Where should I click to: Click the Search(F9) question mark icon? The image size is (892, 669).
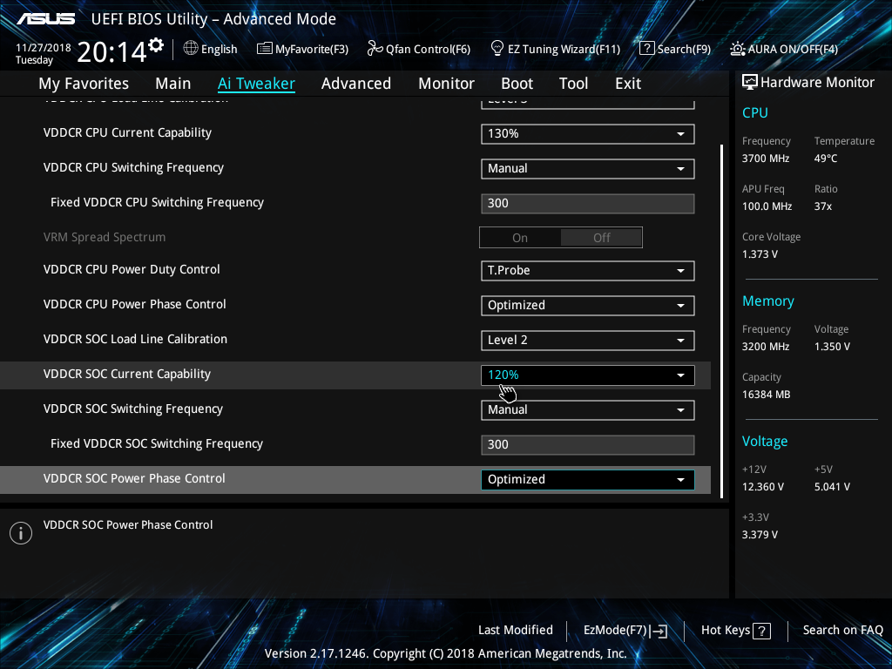[x=647, y=49]
